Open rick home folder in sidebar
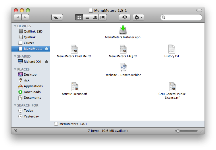Viewport: 216px width, 150px height. coord(31,80)
